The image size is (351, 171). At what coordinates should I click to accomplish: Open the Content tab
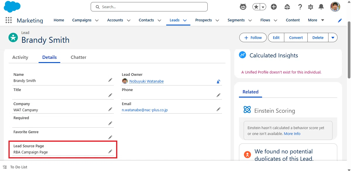[x=293, y=20]
